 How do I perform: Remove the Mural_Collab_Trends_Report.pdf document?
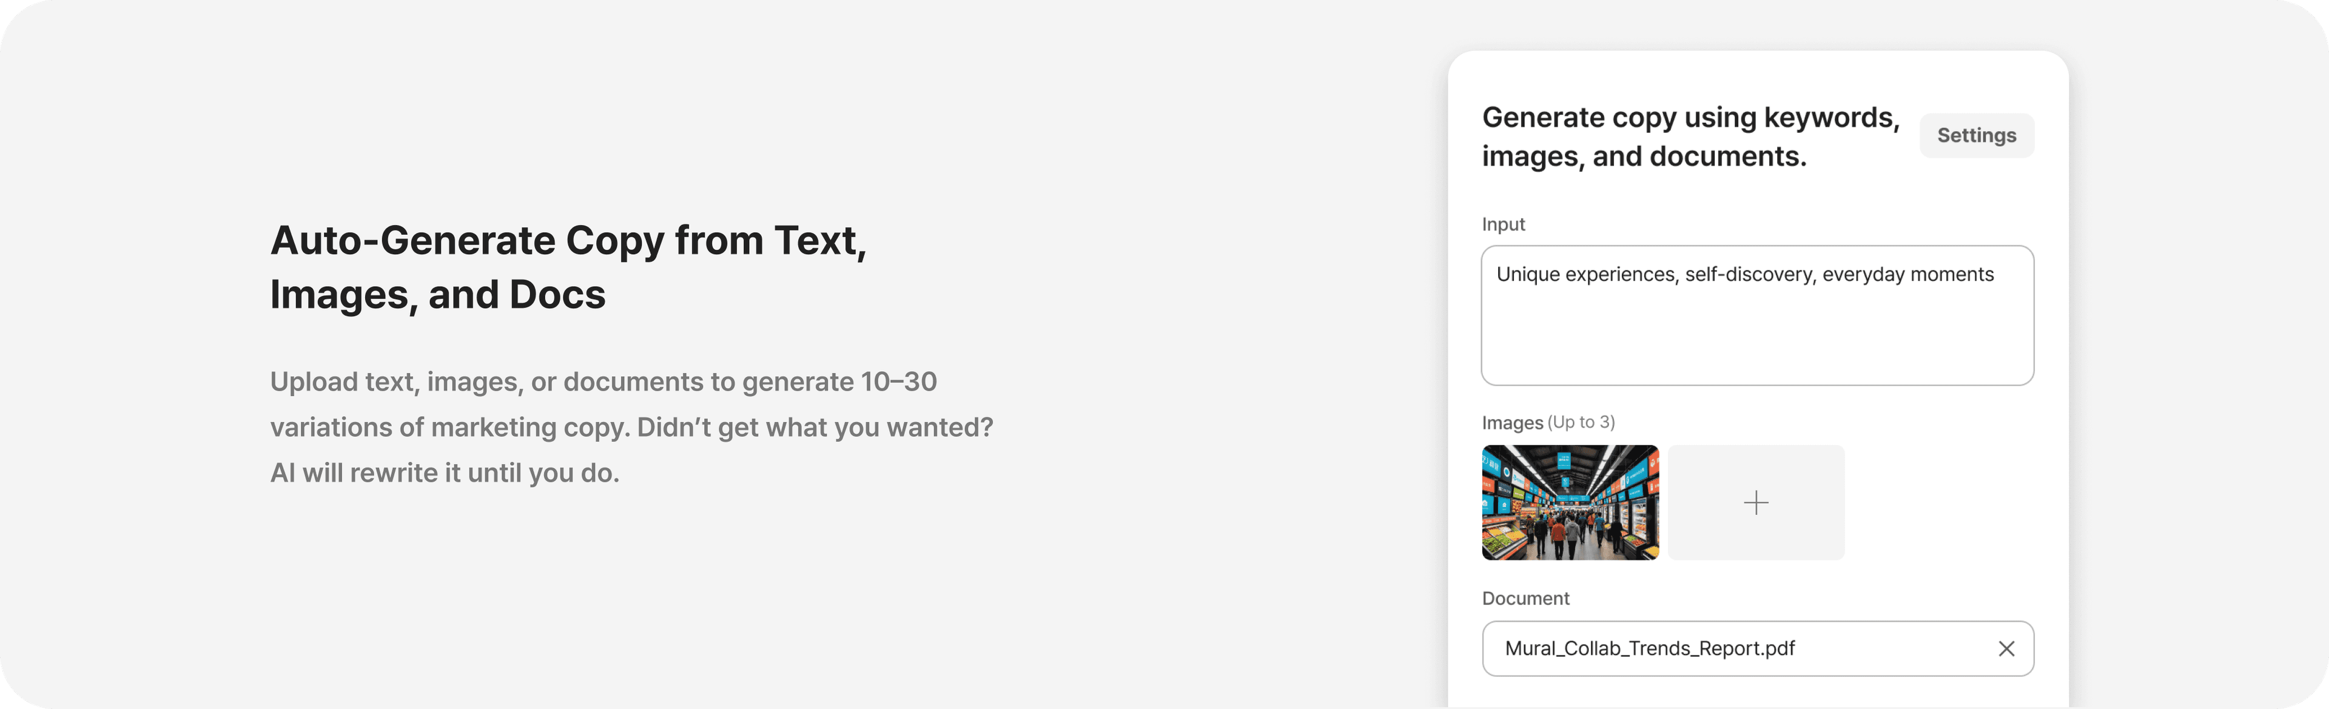click(2005, 648)
